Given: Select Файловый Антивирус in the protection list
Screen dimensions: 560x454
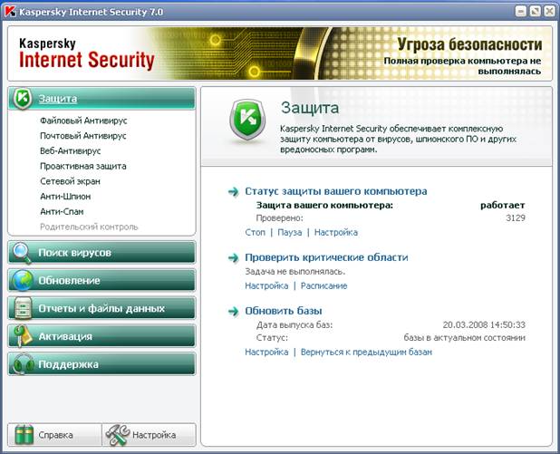Looking at the screenshot, I should 83,121.
